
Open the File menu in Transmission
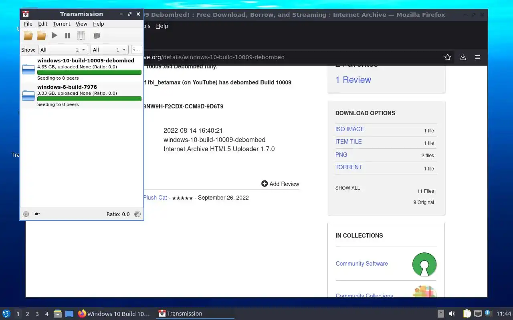click(x=28, y=24)
